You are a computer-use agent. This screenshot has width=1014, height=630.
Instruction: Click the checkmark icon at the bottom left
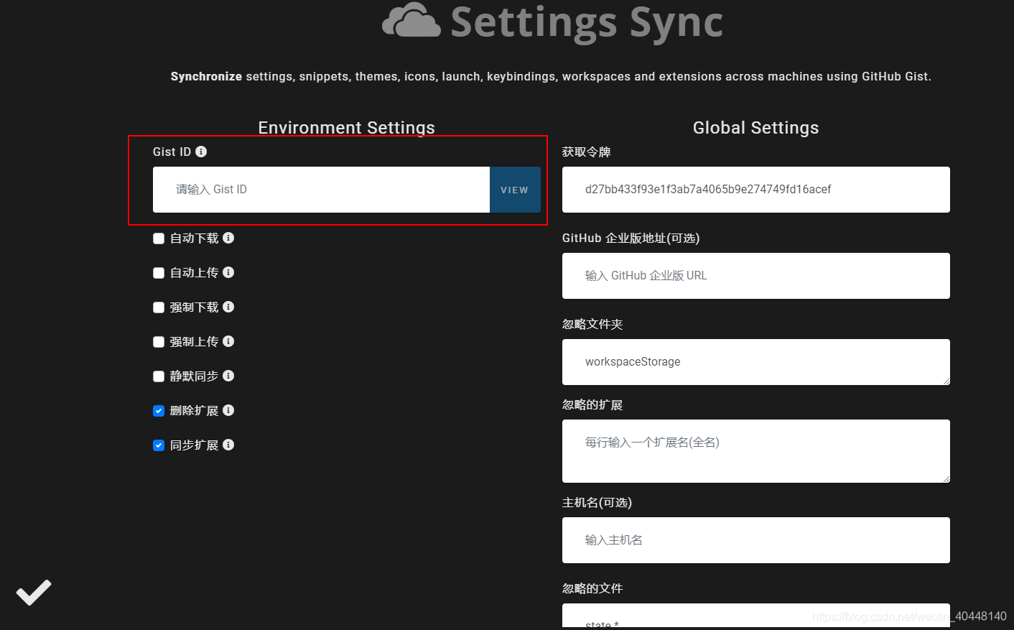tap(34, 593)
